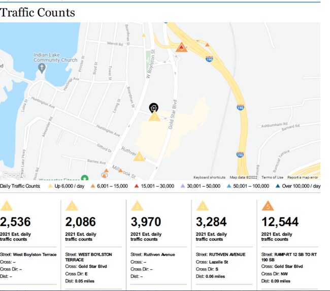Click the triangle icon above the 3,970 count
Screen dimensions: 330x291
pos(137,206)
